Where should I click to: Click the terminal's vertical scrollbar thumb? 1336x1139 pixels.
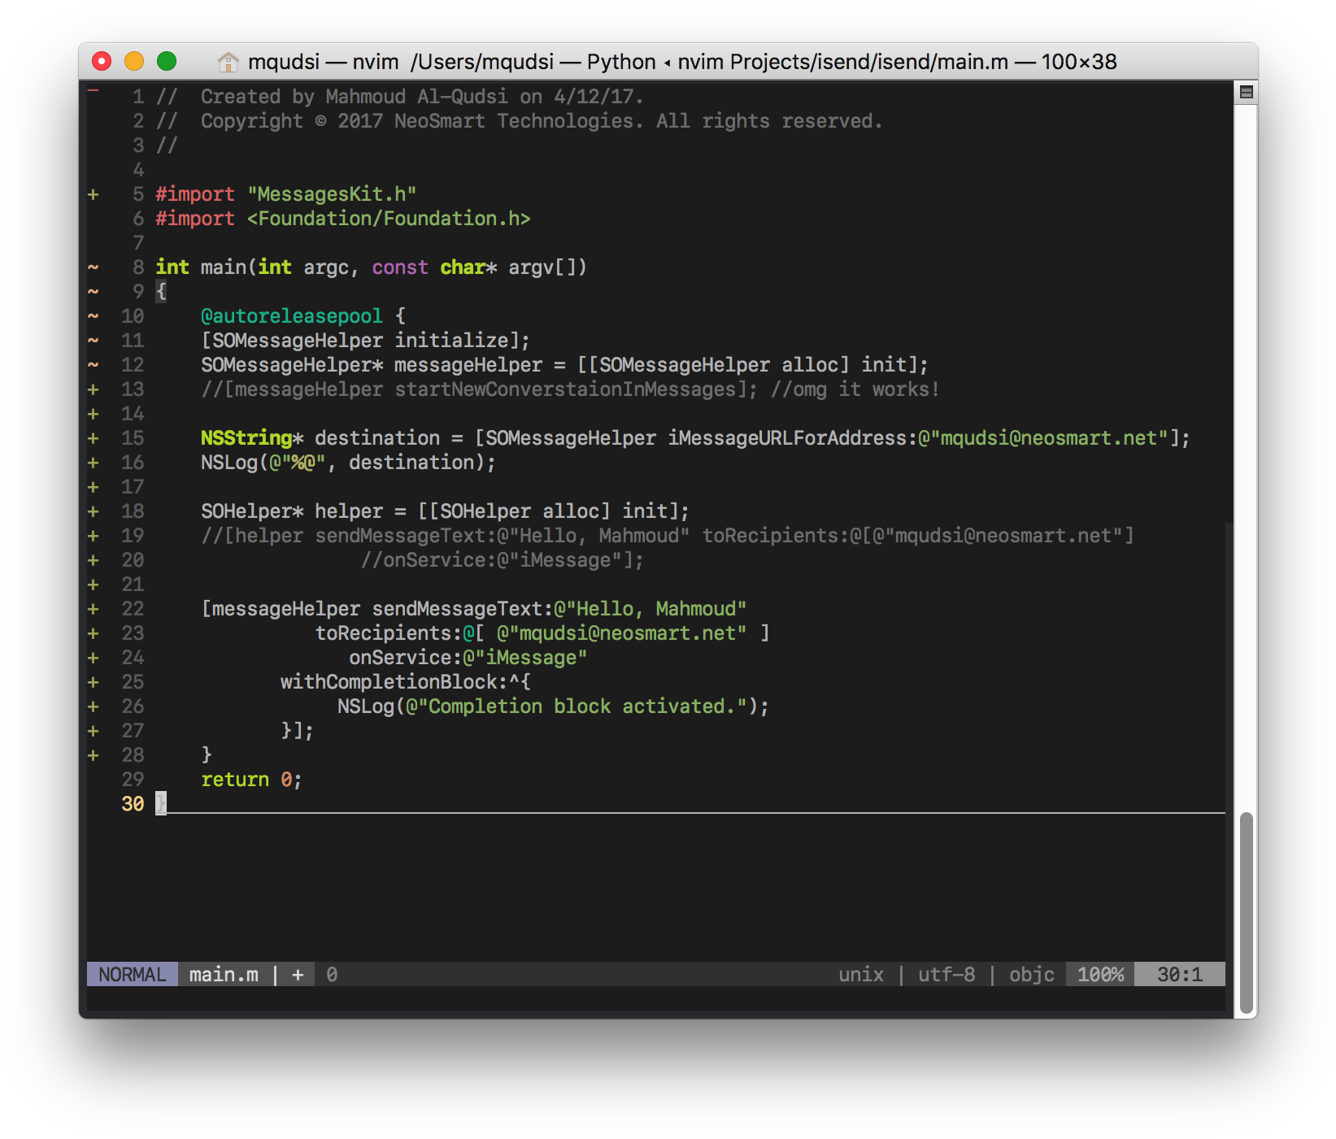[x=1246, y=911]
